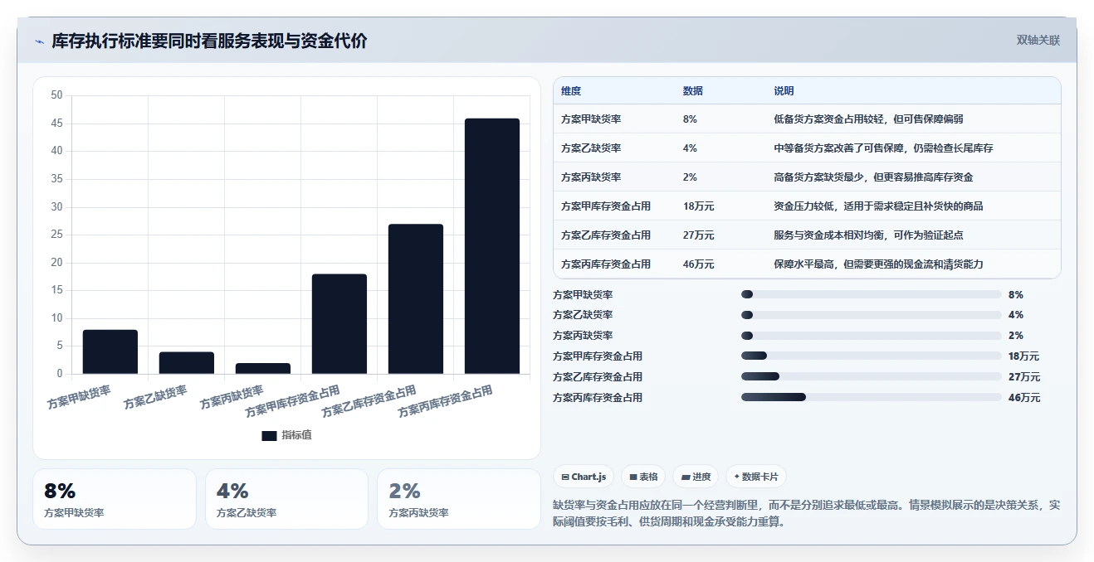Click description 资金压力较低，适用于需求稳定且补货快的商品
This screenshot has height=562, width=1094.
[878, 206]
